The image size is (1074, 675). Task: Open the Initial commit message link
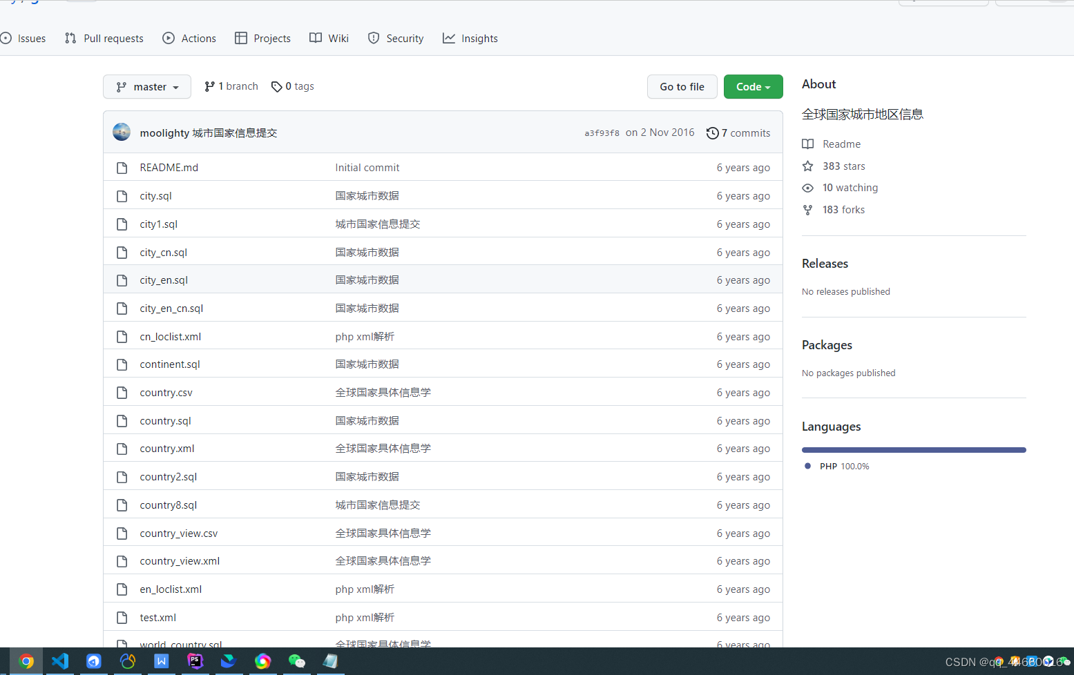click(367, 168)
